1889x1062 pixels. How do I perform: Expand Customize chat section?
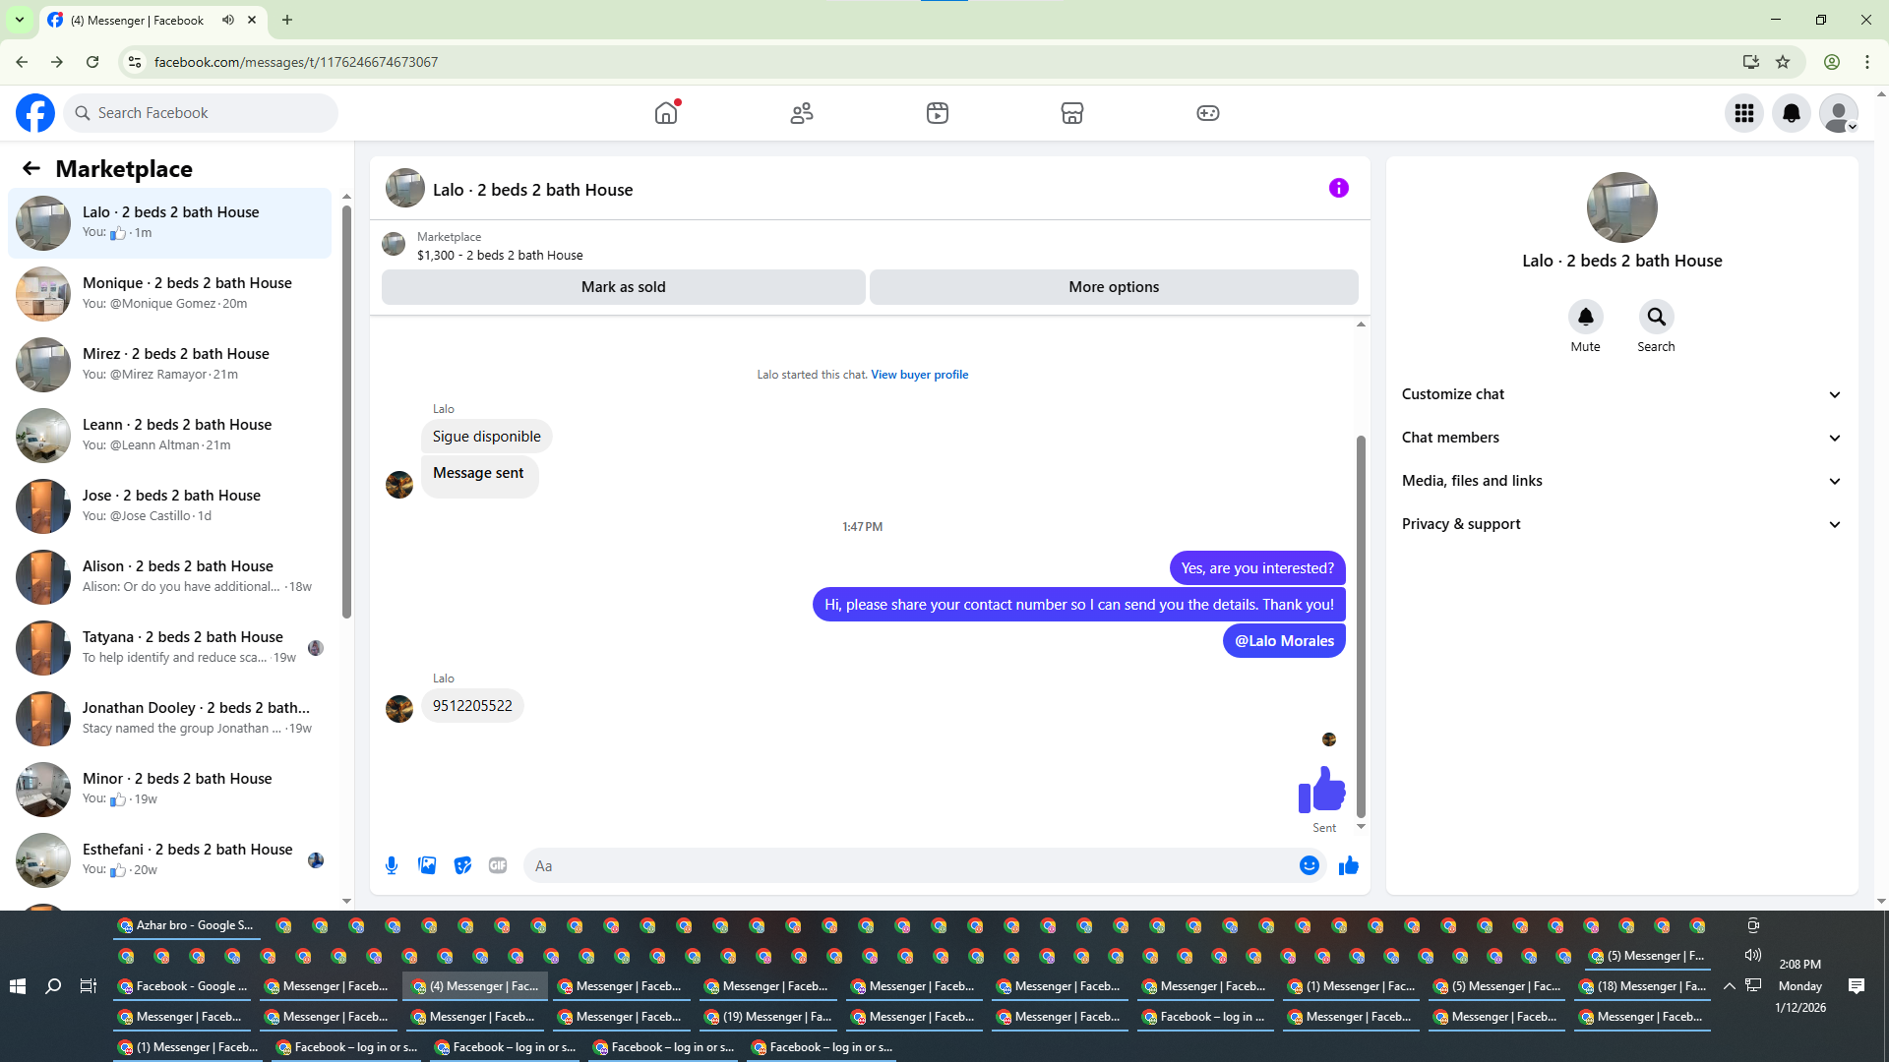click(1621, 394)
